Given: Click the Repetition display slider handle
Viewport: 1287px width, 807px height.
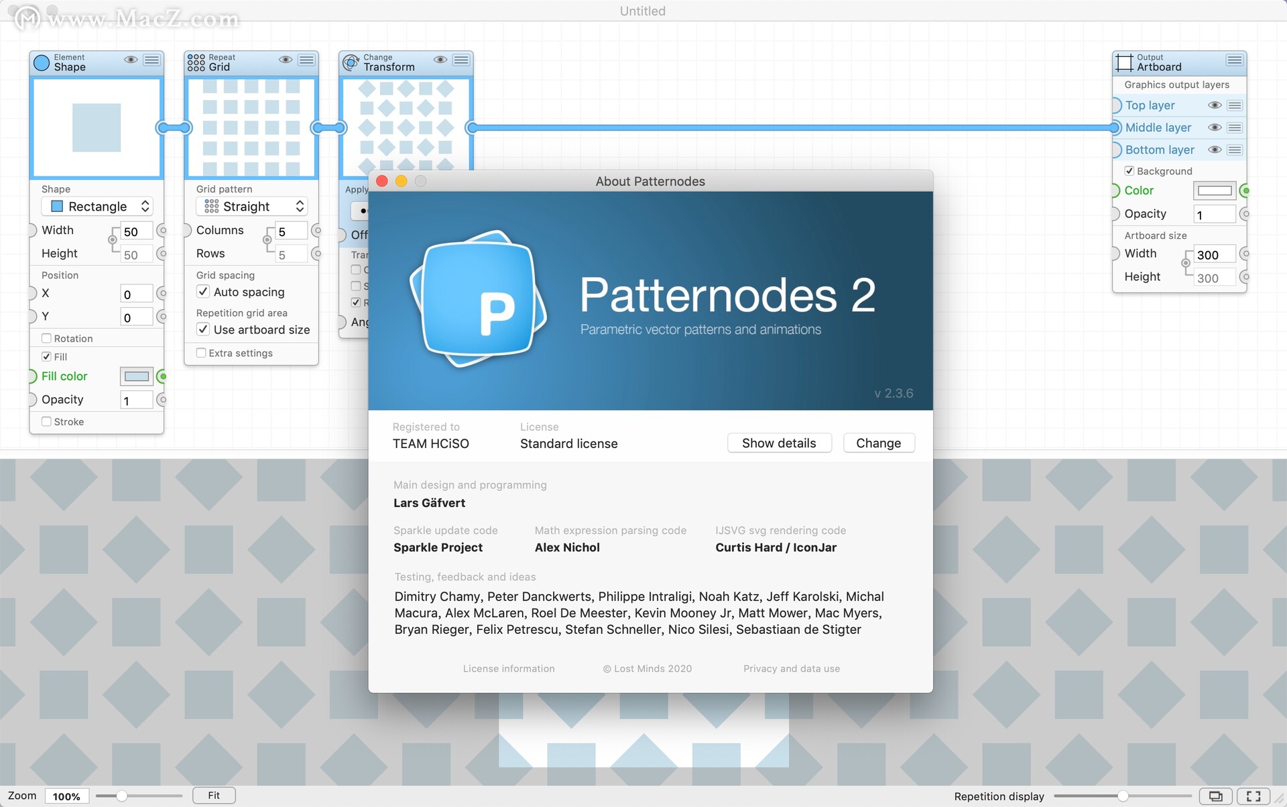Looking at the screenshot, I should (1123, 796).
